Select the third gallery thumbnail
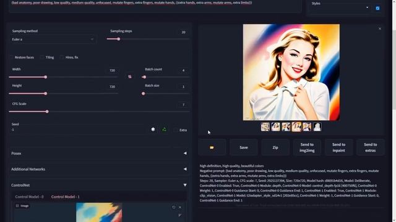The width and height of the screenshot is (396, 222). 286,126
